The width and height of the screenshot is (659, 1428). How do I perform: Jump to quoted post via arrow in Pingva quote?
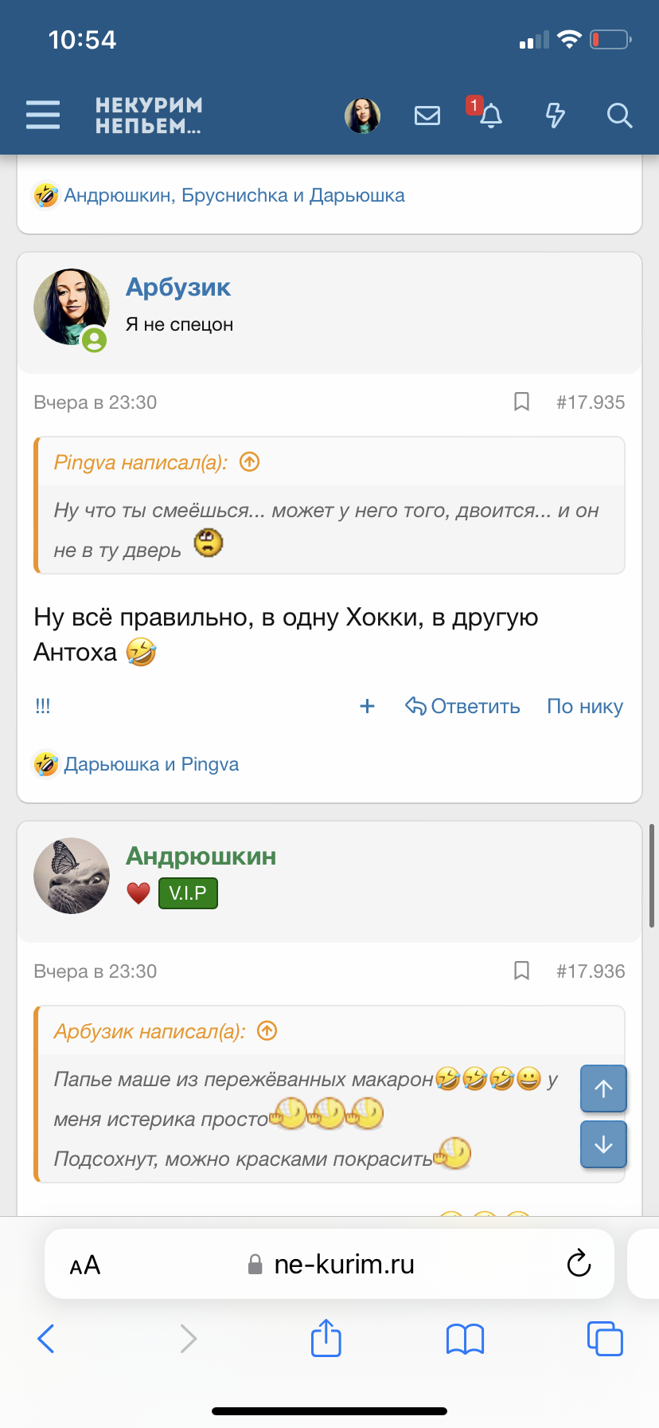[248, 461]
